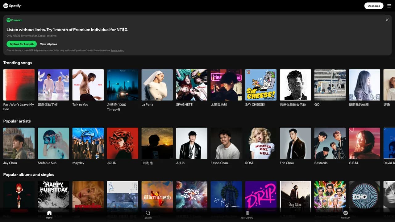Viewport: 395px width, 222px height.
Task: Open Your Library tab
Action: coord(247,215)
